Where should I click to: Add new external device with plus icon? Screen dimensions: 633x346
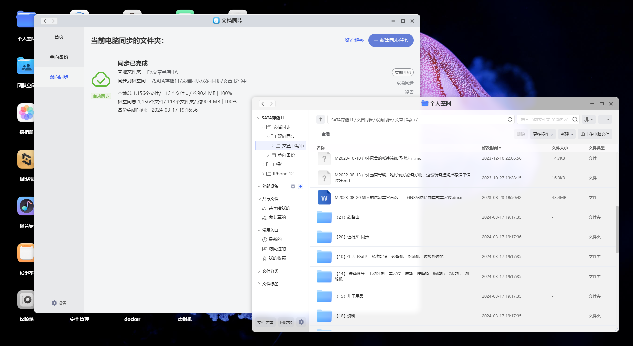(300, 186)
